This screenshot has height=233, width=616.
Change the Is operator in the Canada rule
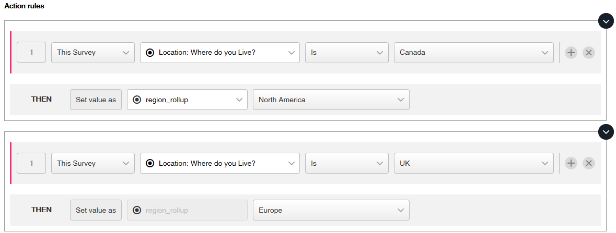pyautogui.click(x=347, y=53)
